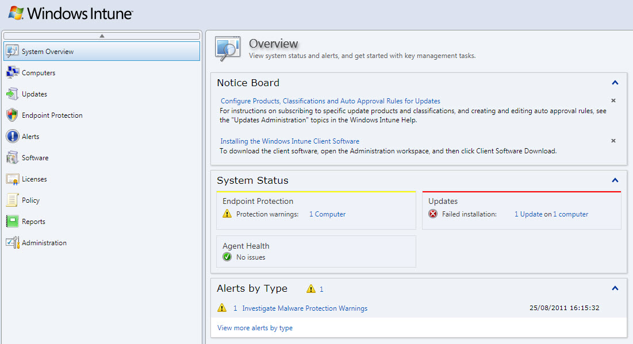Click the Computers sidebar icon
This screenshot has height=344, width=633.
12,72
